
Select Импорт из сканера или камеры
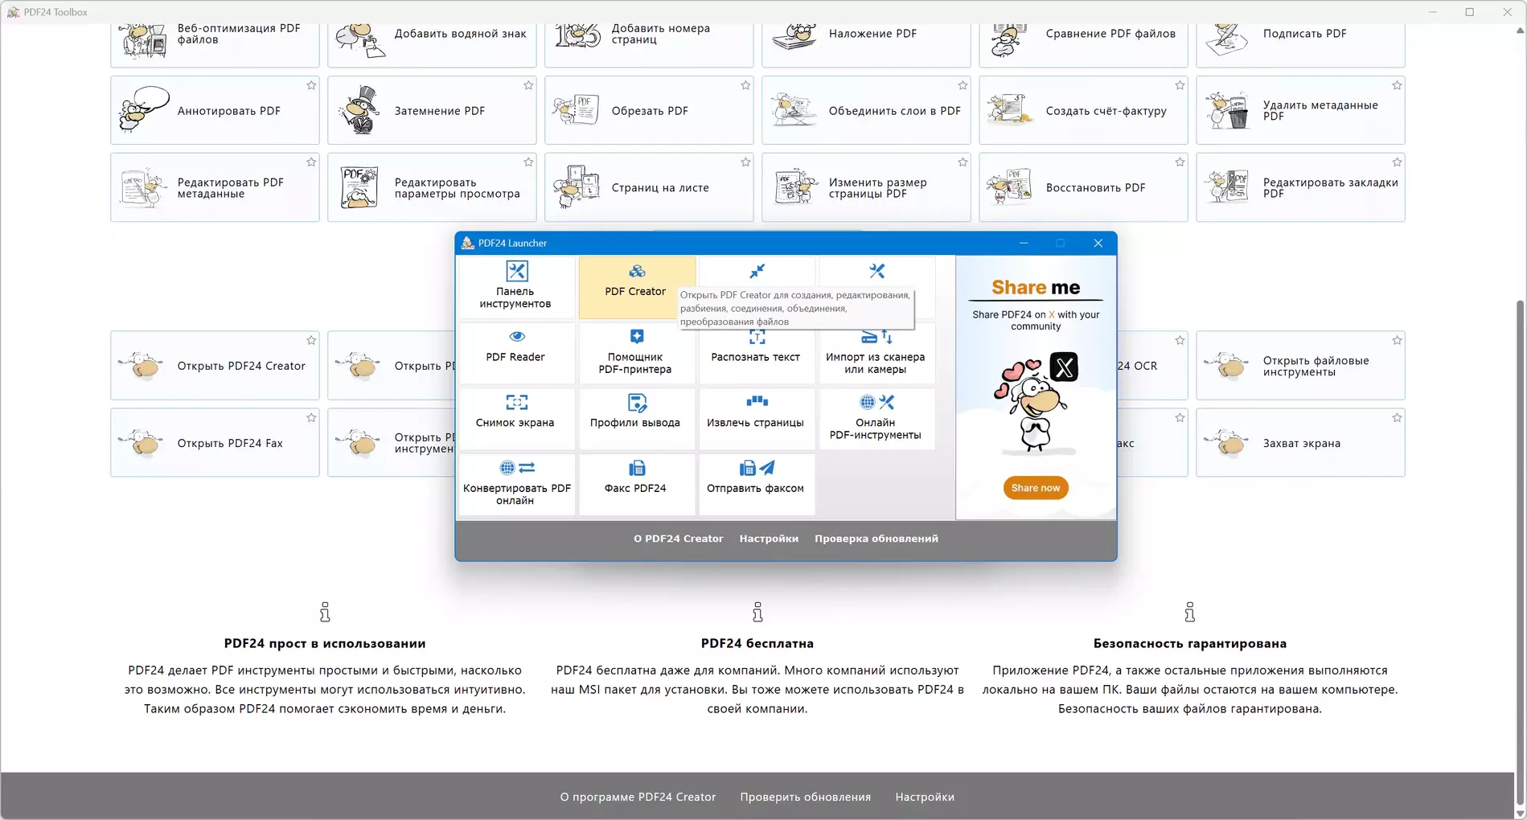click(876, 353)
